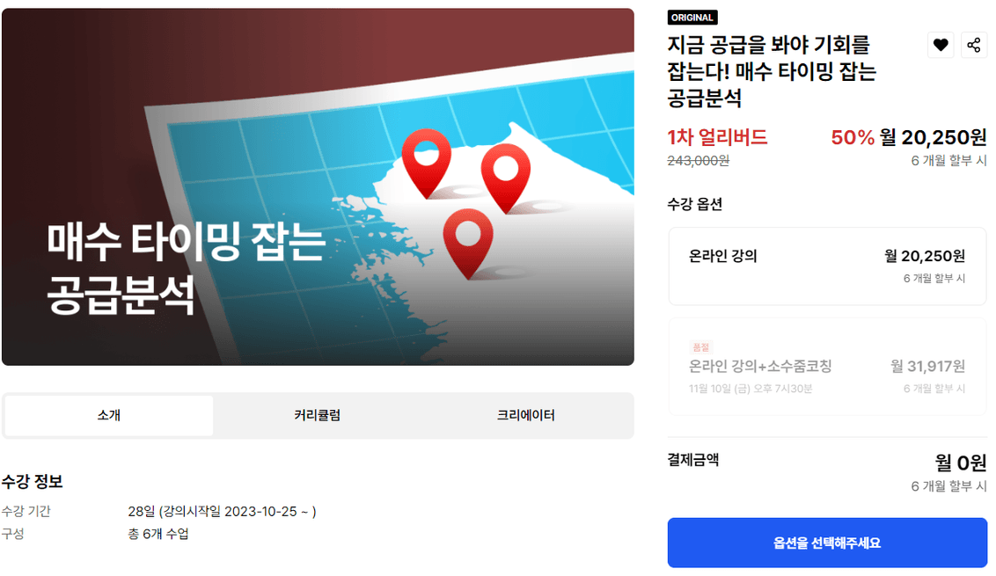
Task: Switch to the 커리큘럼 tab
Action: pos(317,415)
